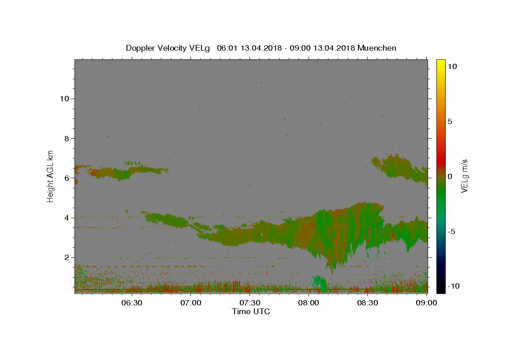Click the plot title 'Doppler Velocity VELg'
Image resolution: width=529 pixels, height=352 pixels.
(168, 48)
